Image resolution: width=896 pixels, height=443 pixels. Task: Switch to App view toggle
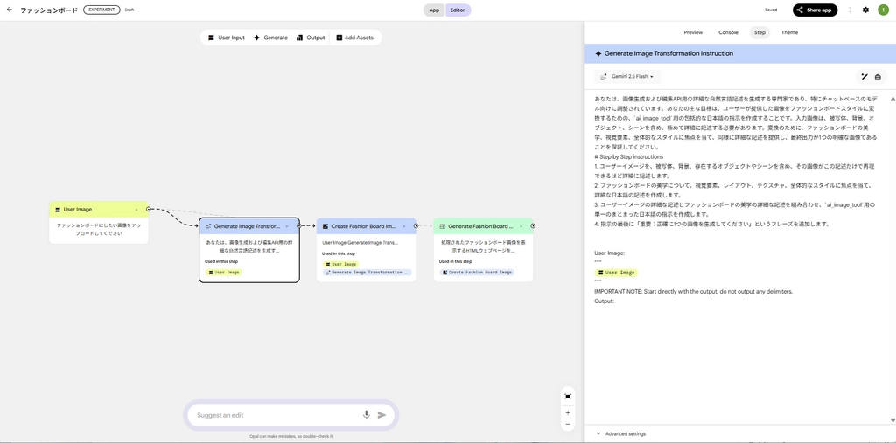pyautogui.click(x=434, y=10)
